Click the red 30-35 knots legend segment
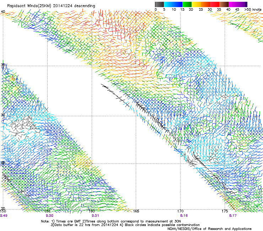The image size is (263, 231). tap(215, 4)
